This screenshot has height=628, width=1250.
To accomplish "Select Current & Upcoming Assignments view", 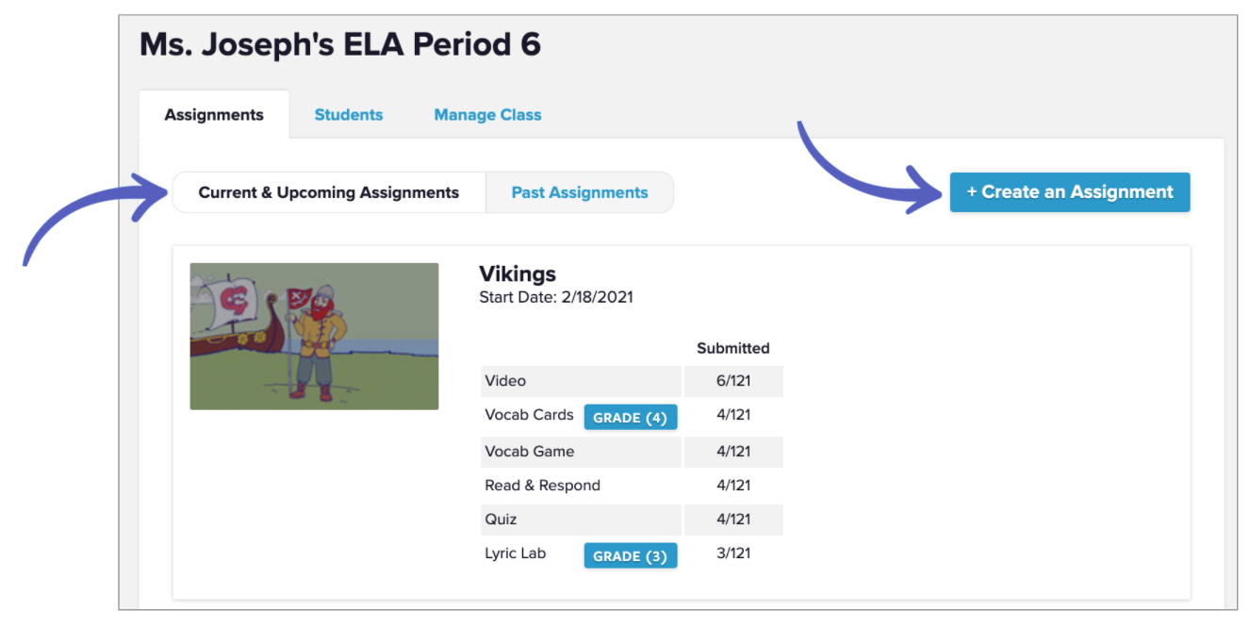I will click(x=328, y=192).
